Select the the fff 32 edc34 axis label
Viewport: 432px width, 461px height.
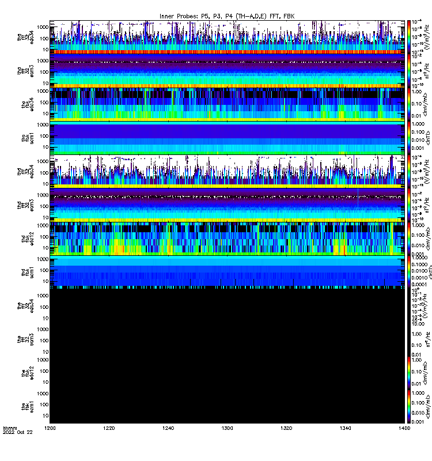[x=25, y=306]
